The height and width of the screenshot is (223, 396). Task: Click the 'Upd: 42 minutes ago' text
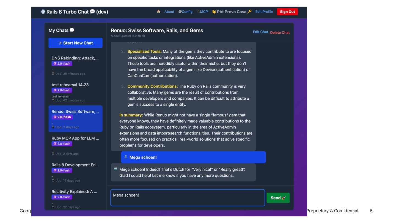[x=68, y=100]
